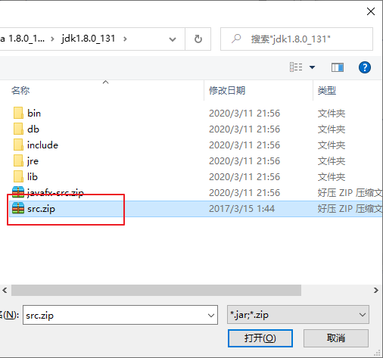
Task: Expand the chevron before jdk1.8.0_131 breadcrumb
Action: 52,39
